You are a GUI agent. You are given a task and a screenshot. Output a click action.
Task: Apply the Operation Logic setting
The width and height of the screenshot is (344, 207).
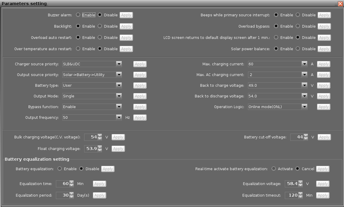[323, 107]
